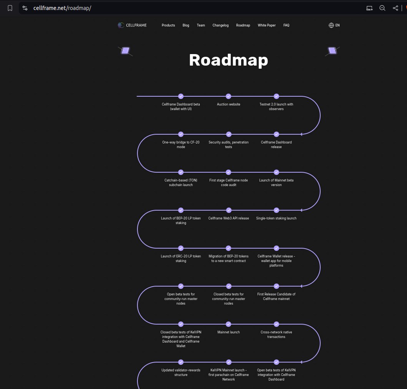Click checkmark above Catchain-based (TON) subchain launch
Image resolution: width=407 pixels, height=389 pixels.
point(181,172)
